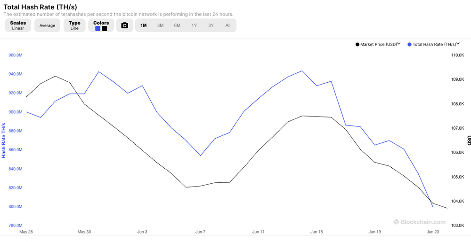Image resolution: width=471 pixels, height=242 pixels.
Task: Show All time range data
Action: [228, 25]
